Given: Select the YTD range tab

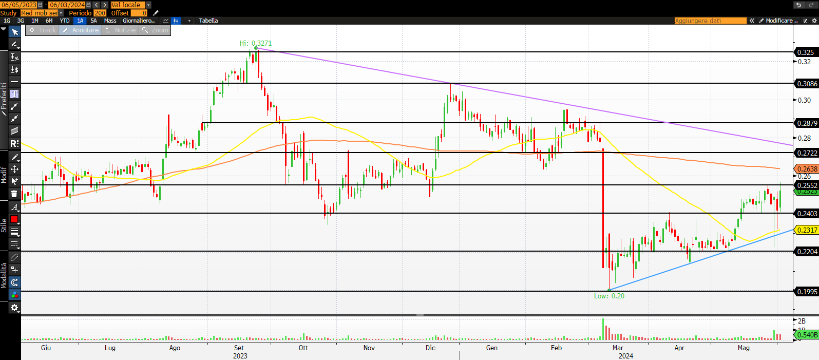Looking at the screenshot, I should (x=65, y=21).
